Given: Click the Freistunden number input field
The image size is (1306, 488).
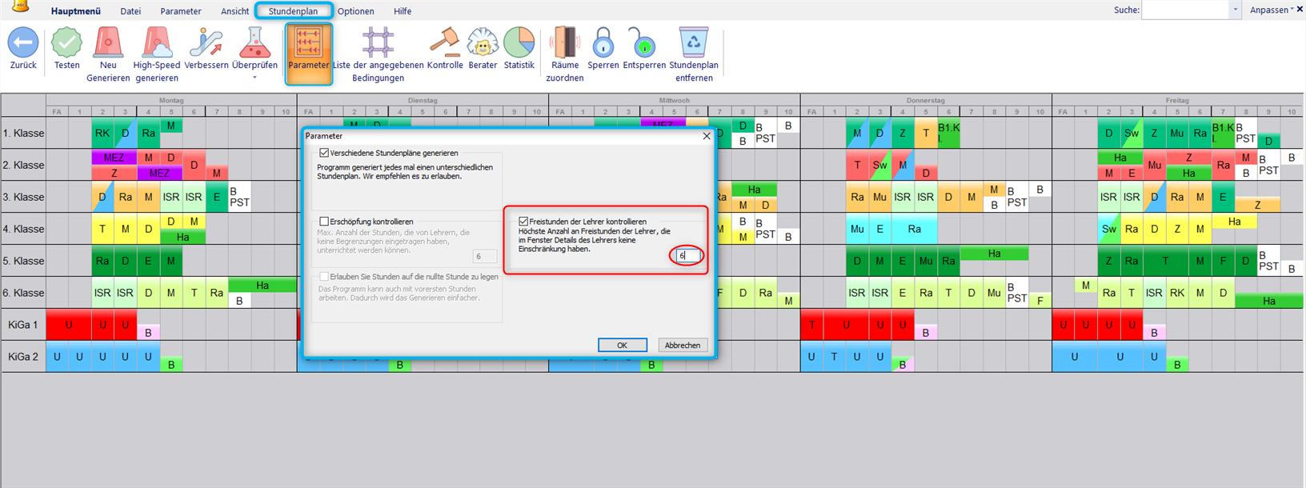Looking at the screenshot, I should point(687,256).
